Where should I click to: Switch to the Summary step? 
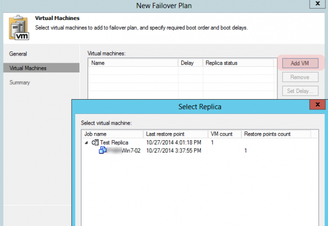pyautogui.click(x=19, y=83)
